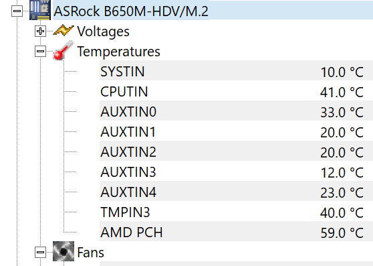373x266 pixels.
Task: Select the AUXTIN3 sensor row
Action: point(236,172)
